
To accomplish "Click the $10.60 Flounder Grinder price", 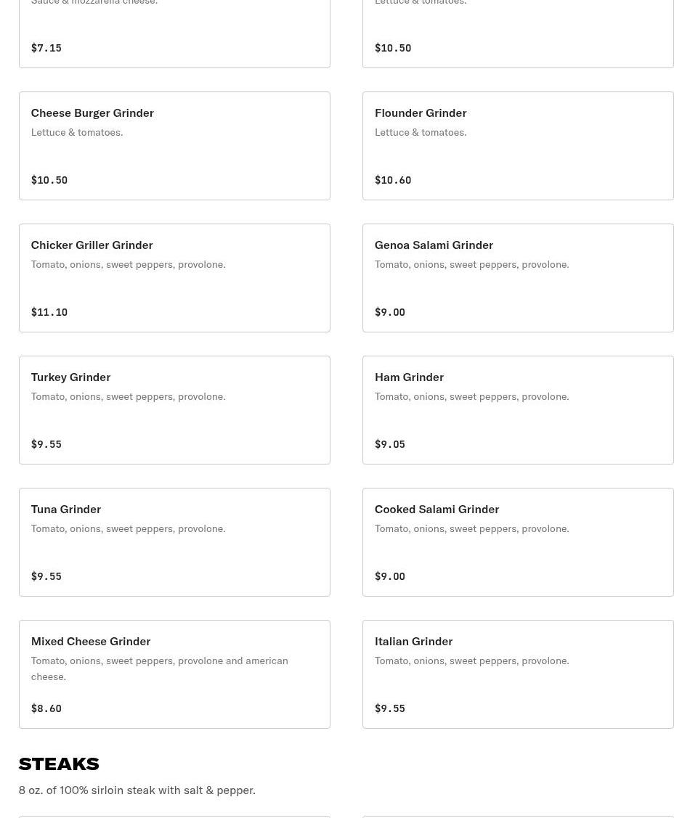I will (x=393, y=180).
